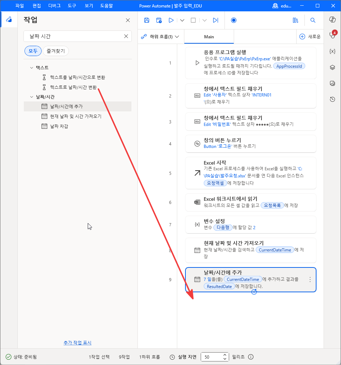Viewport: 341px width, 365px height.
Task: Select the '창의 버튼 누르기' step
Action: coord(250,144)
